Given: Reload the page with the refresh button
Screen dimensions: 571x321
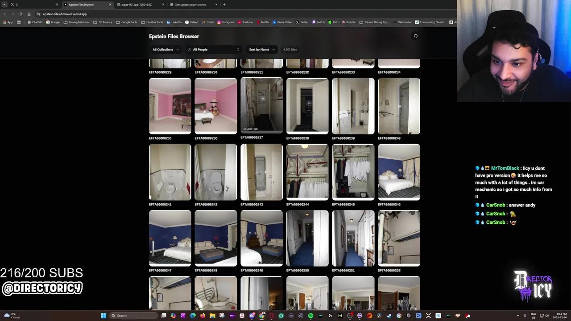Looking at the screenshot, I should pos(21,14).
